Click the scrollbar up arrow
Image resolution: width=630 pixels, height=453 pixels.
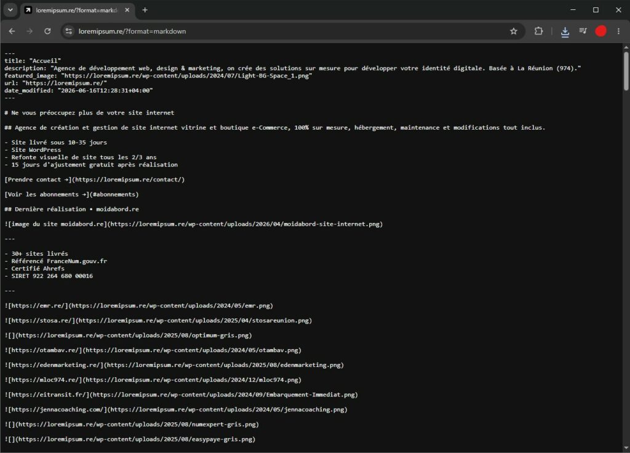(626, 47)
